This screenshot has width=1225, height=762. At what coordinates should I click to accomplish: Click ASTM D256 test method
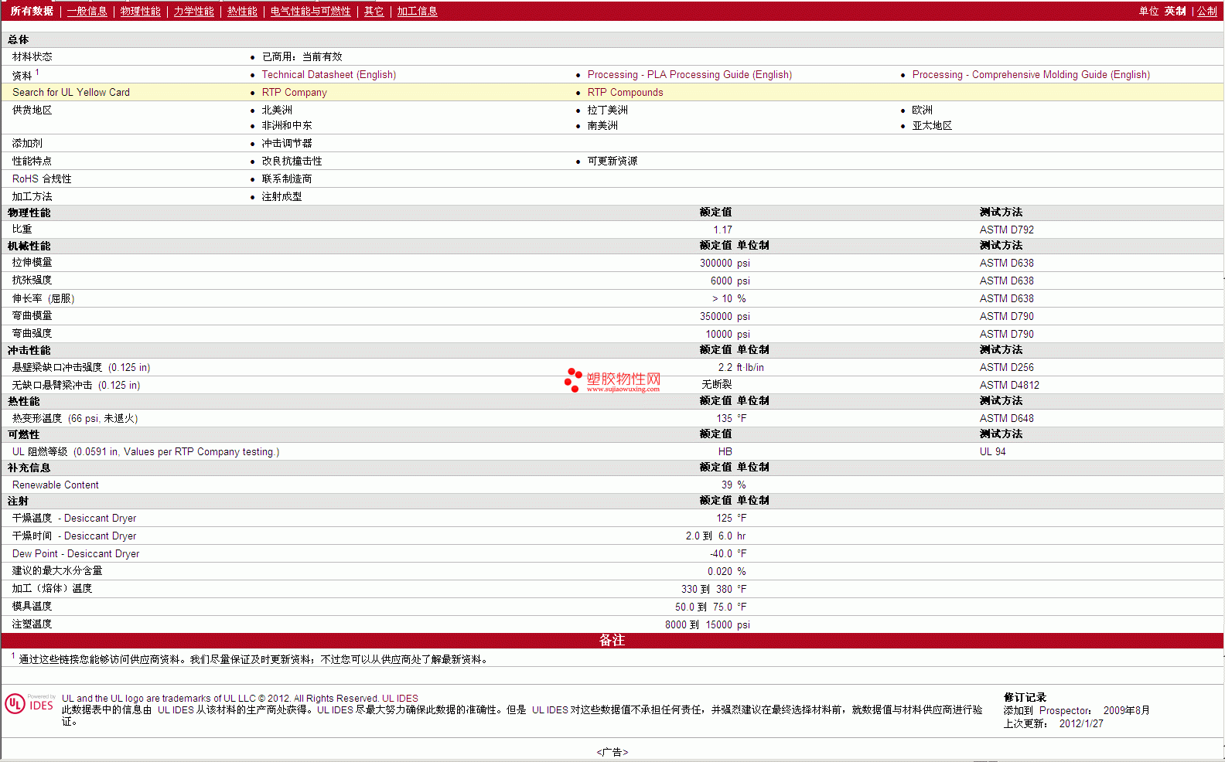tap(1006, 368)
